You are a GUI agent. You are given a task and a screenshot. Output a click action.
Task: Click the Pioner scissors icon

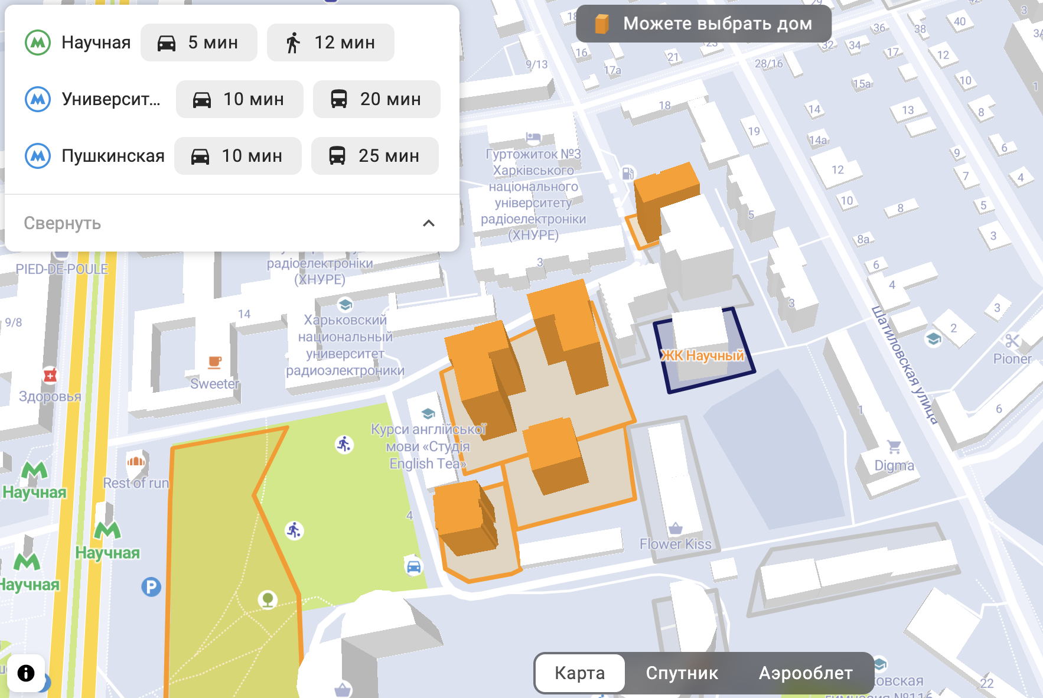pyautogui.click(x=1012, y=341)
